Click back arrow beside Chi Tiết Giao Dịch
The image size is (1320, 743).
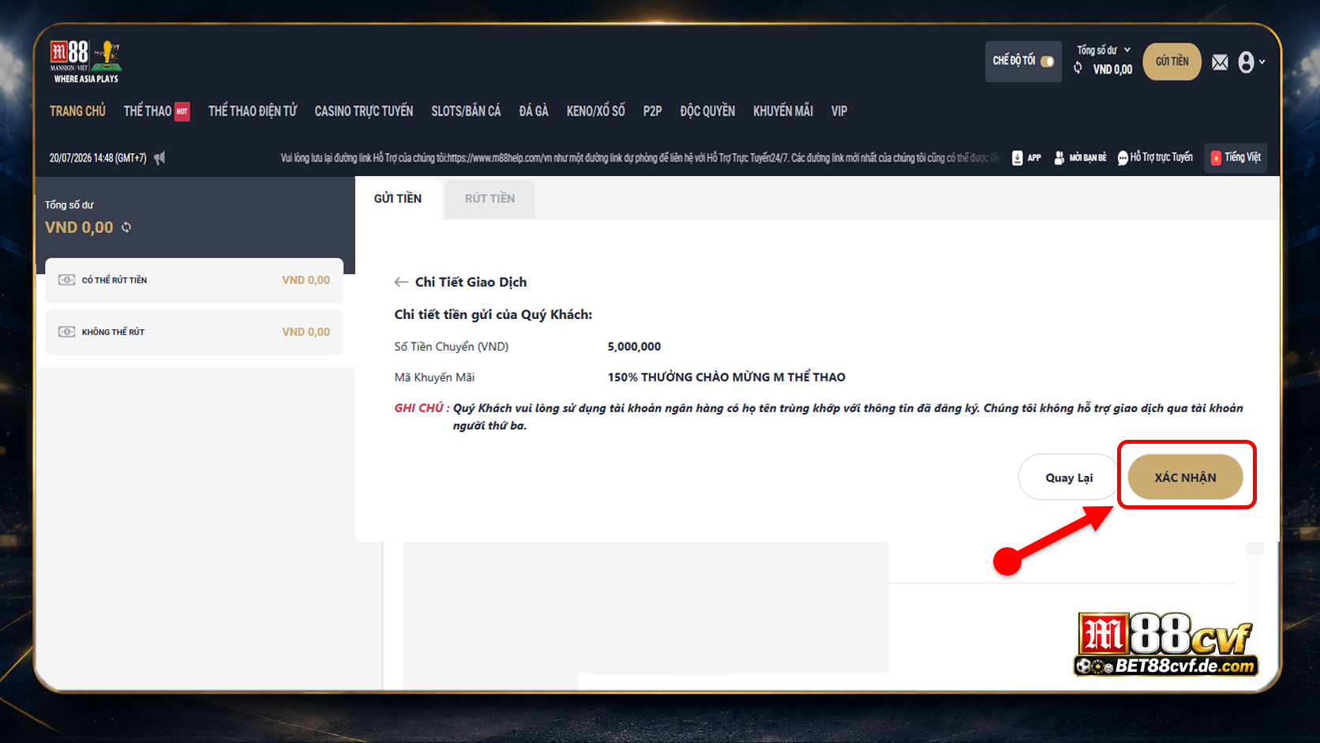(401, 282)
